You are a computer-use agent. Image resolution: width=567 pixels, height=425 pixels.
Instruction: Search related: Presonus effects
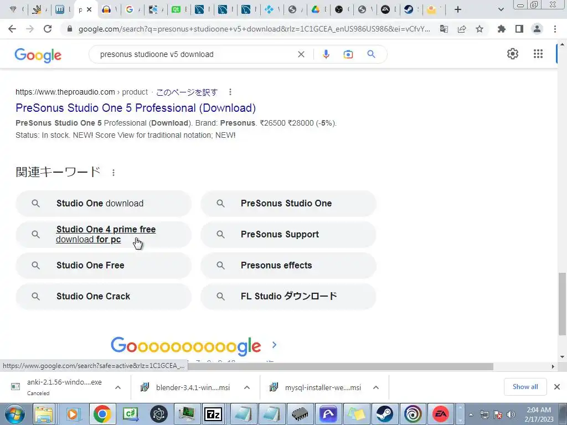click(x=288, y=265)
